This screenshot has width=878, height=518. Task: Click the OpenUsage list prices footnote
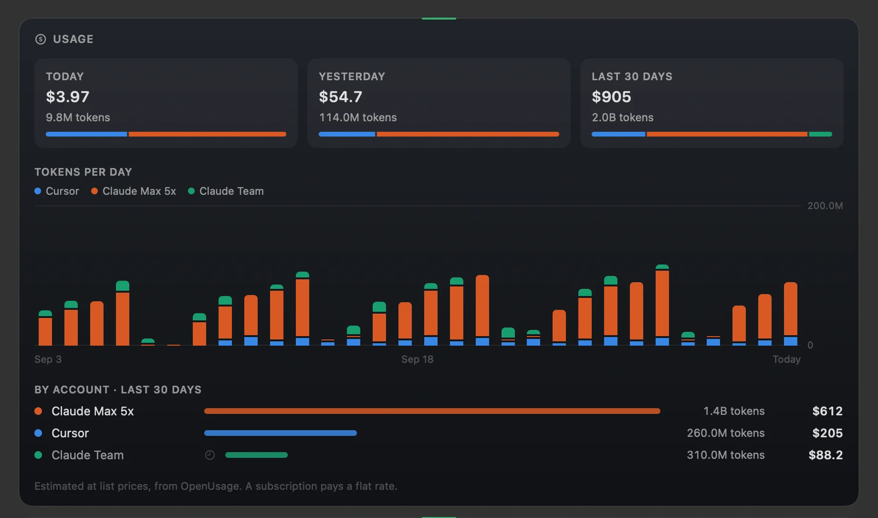pos(216,486)
